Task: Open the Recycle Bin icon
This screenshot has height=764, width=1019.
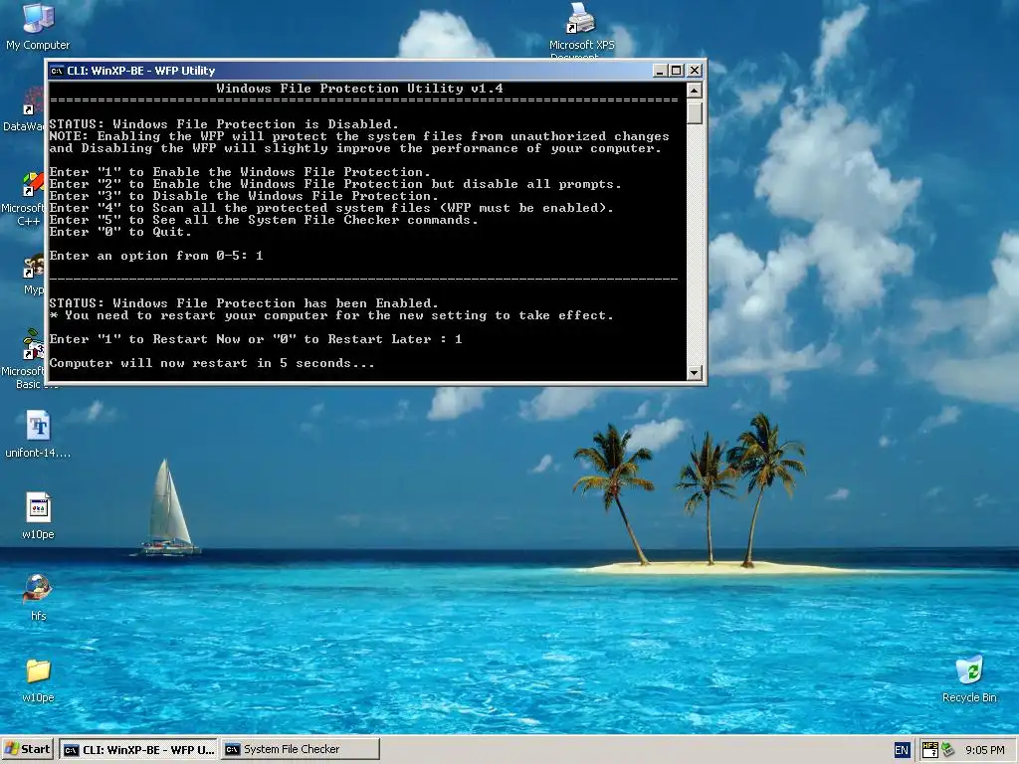Action: tap(969, 679)
